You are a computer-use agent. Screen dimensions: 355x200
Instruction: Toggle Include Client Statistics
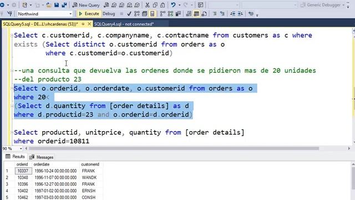point(178,14)
